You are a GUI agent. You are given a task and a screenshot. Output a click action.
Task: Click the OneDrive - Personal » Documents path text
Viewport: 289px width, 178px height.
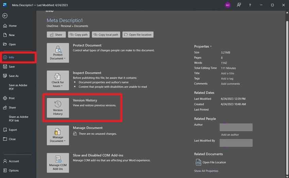click(67, 26)
